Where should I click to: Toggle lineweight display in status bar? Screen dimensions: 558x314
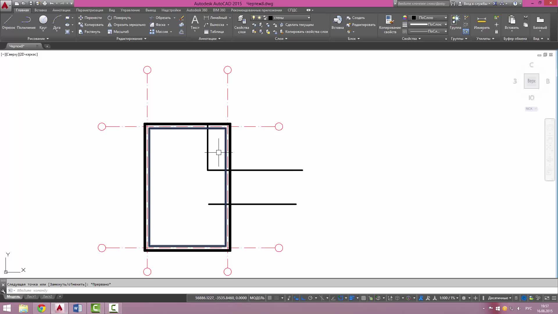(352, 298)
